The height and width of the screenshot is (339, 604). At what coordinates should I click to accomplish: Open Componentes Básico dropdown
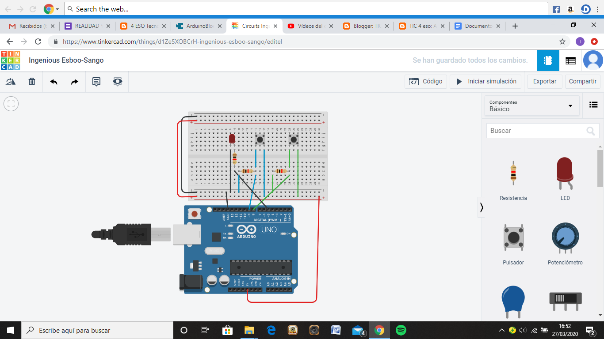point(532,106)
